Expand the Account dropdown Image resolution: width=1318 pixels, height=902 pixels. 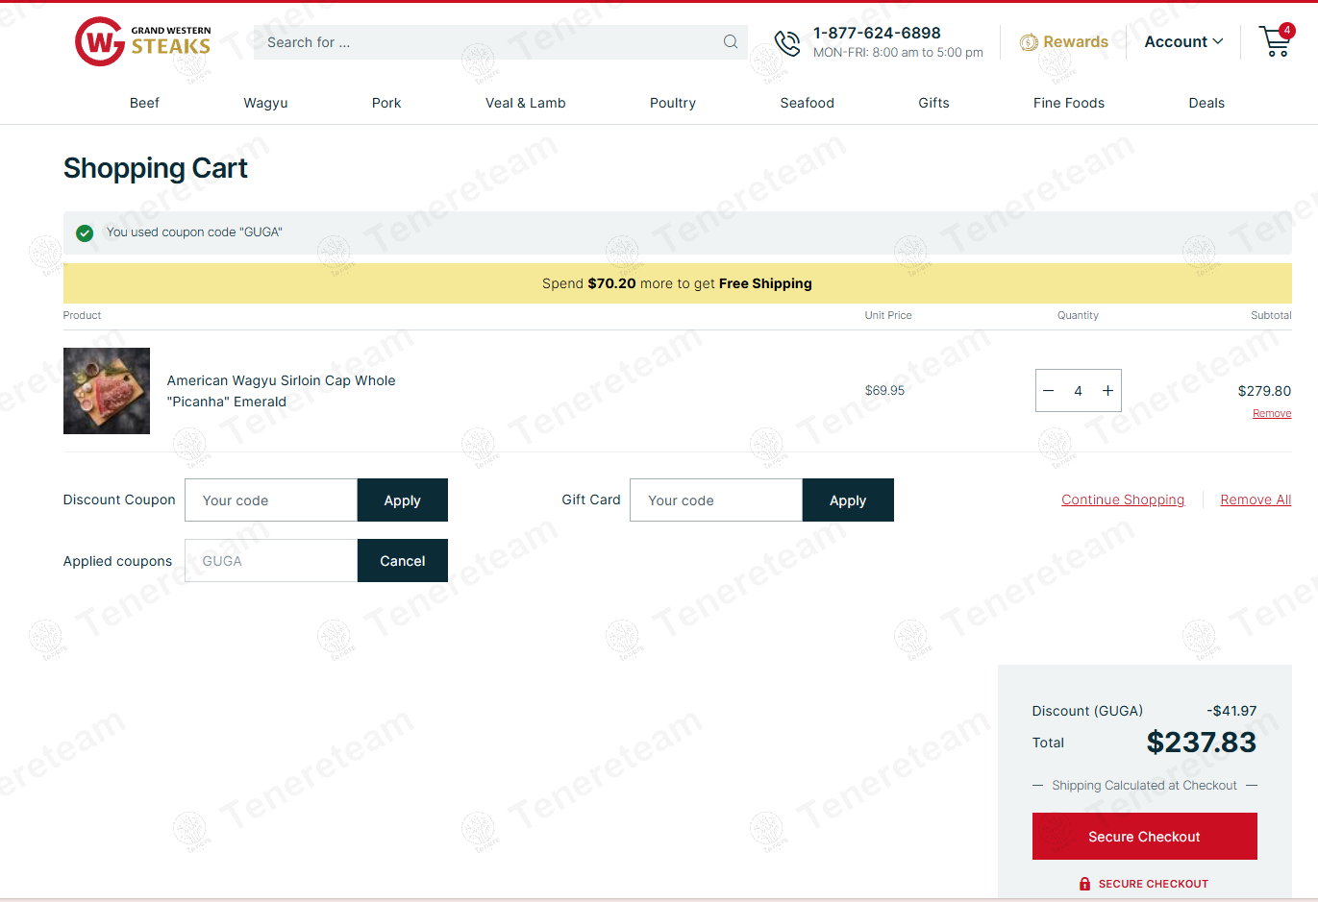click(x=1182, y=42)
